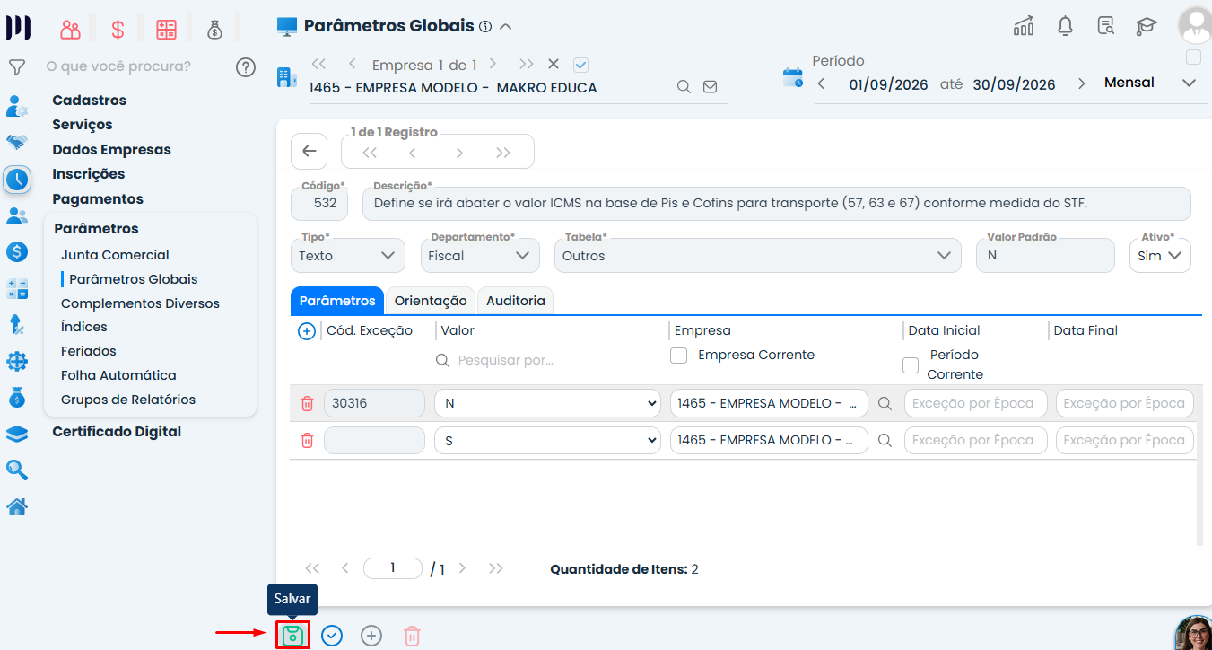Open the chart statistics icon
Image resolution: width=1212 pixels, height=650 pixels.
[x=1024, y=26]
